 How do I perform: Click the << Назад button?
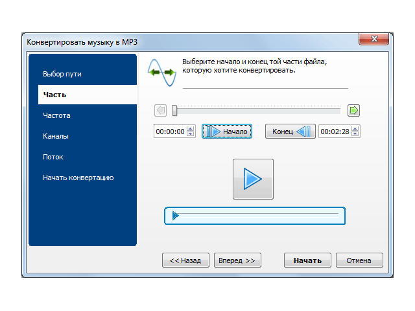pyautogui.click(x=185, y=260)
